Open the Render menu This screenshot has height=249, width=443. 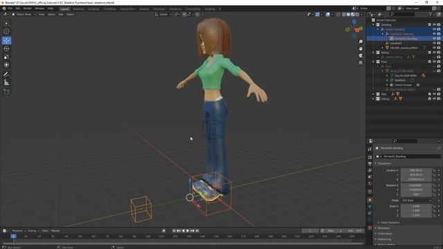[28, 8]
